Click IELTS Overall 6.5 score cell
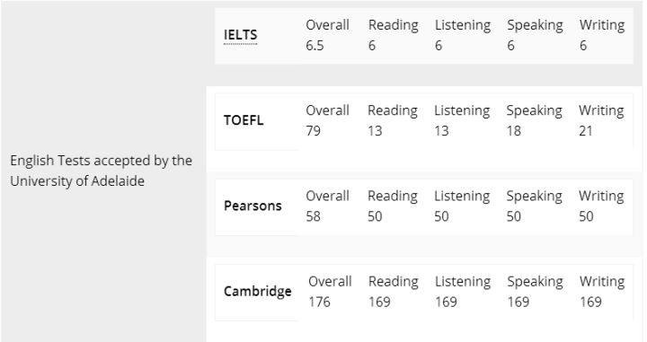The height and width of the screenshot is (342, 647). tap(328, 35)
